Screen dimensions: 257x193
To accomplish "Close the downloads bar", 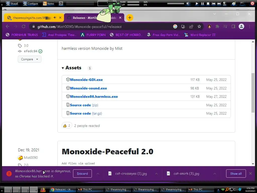I will pos(250,173).
